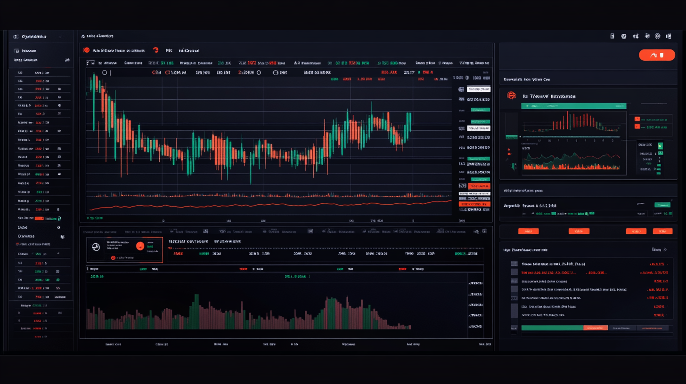686x384 pixels.
Task: Click the leftmost orange action button
Action: coord(529,231)
